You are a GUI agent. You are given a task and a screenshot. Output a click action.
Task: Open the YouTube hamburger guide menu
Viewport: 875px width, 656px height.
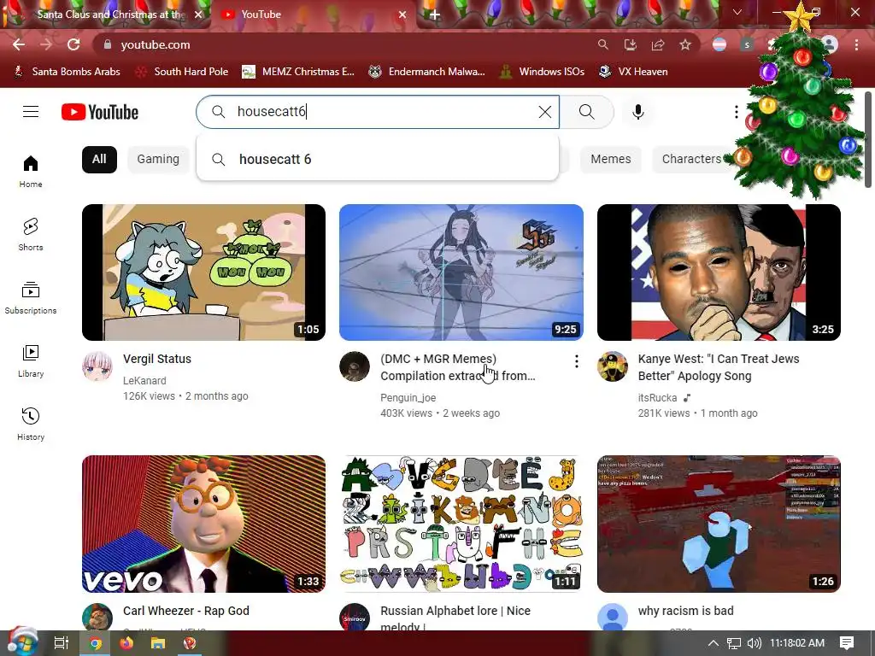pos(31,112)
